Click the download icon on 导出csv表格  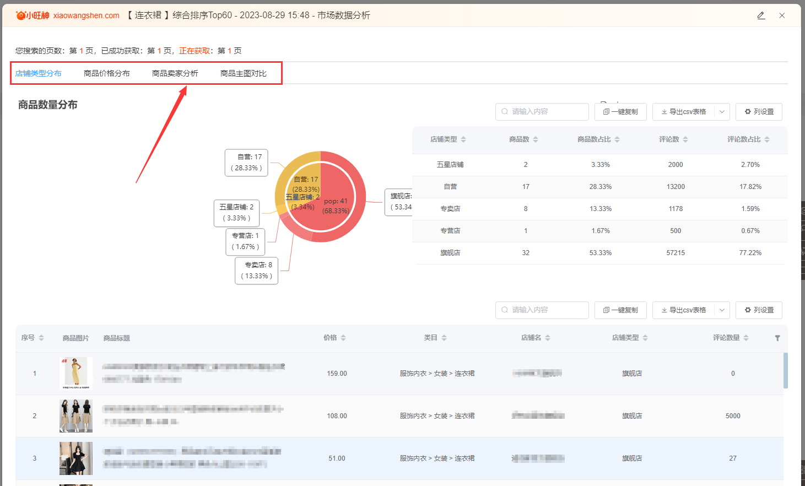pyautogui.click(x=664, y=111)
